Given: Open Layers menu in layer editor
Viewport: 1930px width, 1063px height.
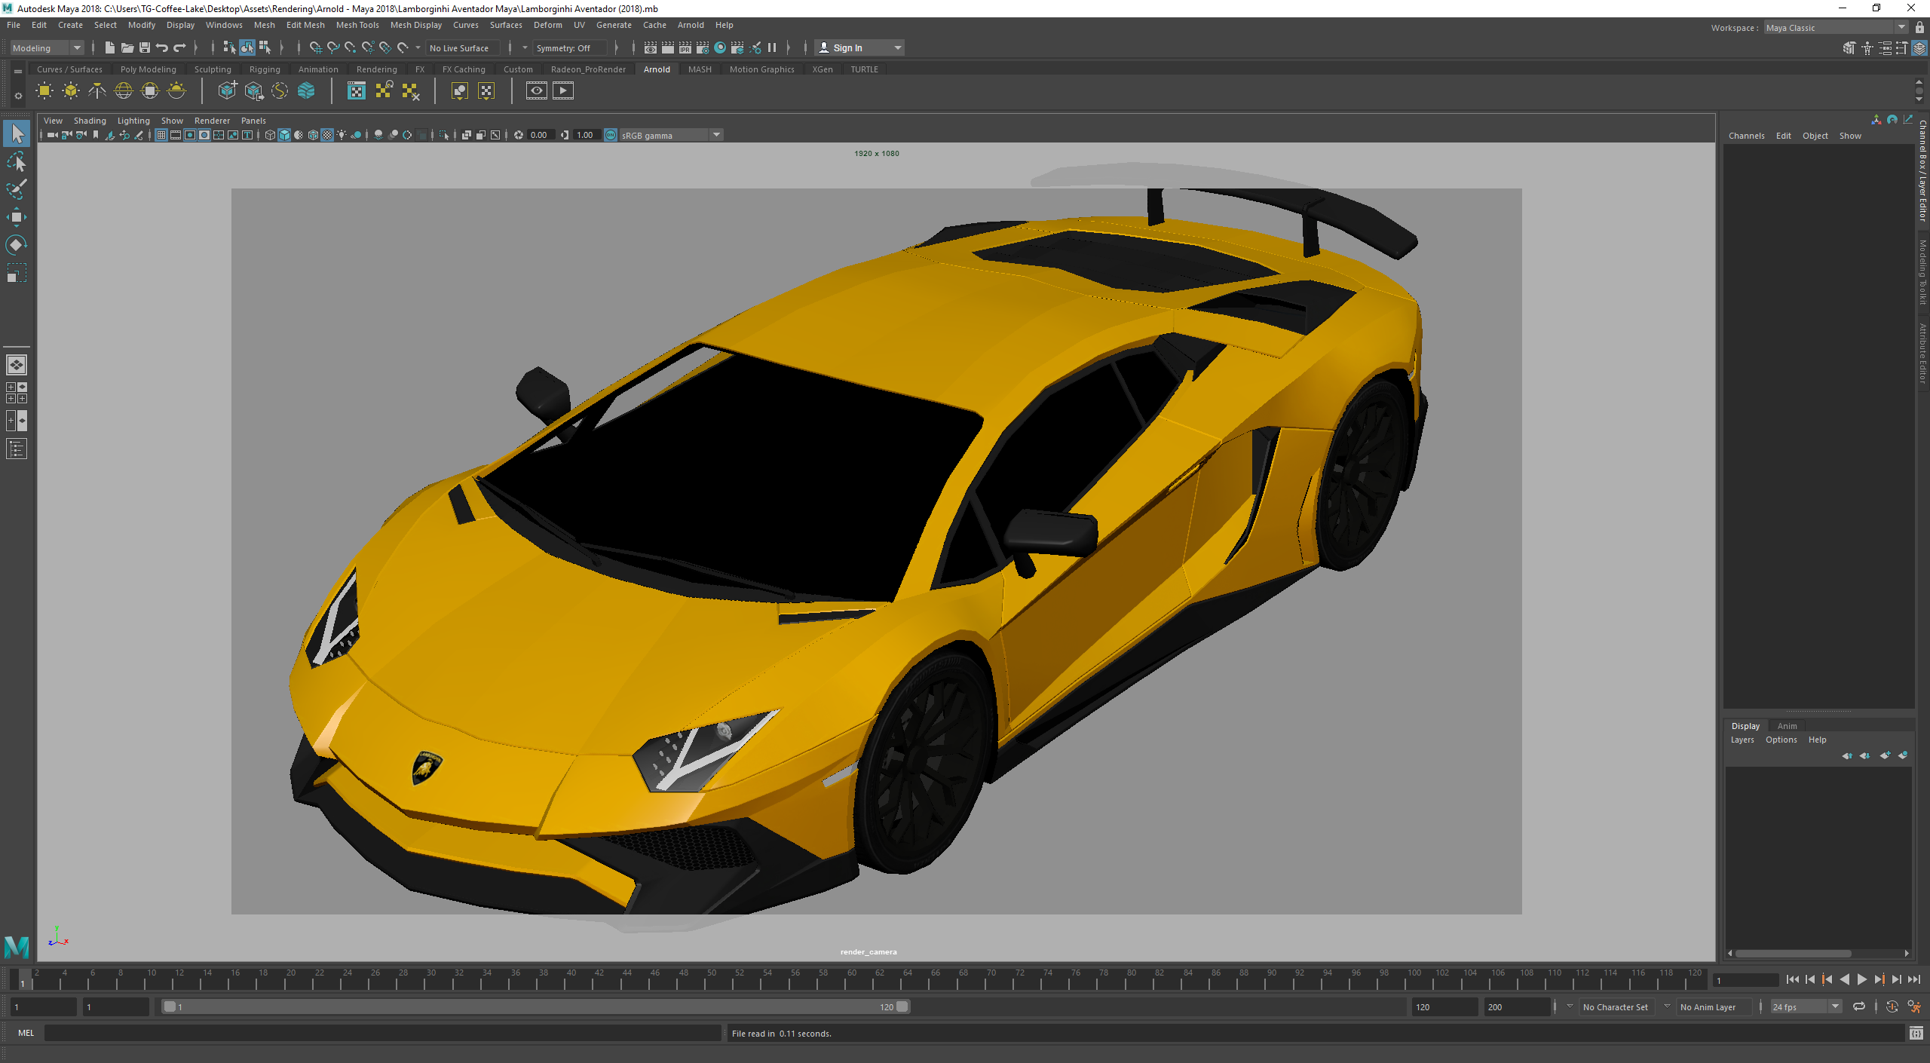Looking at the screenshot, I should (x=1742, y=740).
